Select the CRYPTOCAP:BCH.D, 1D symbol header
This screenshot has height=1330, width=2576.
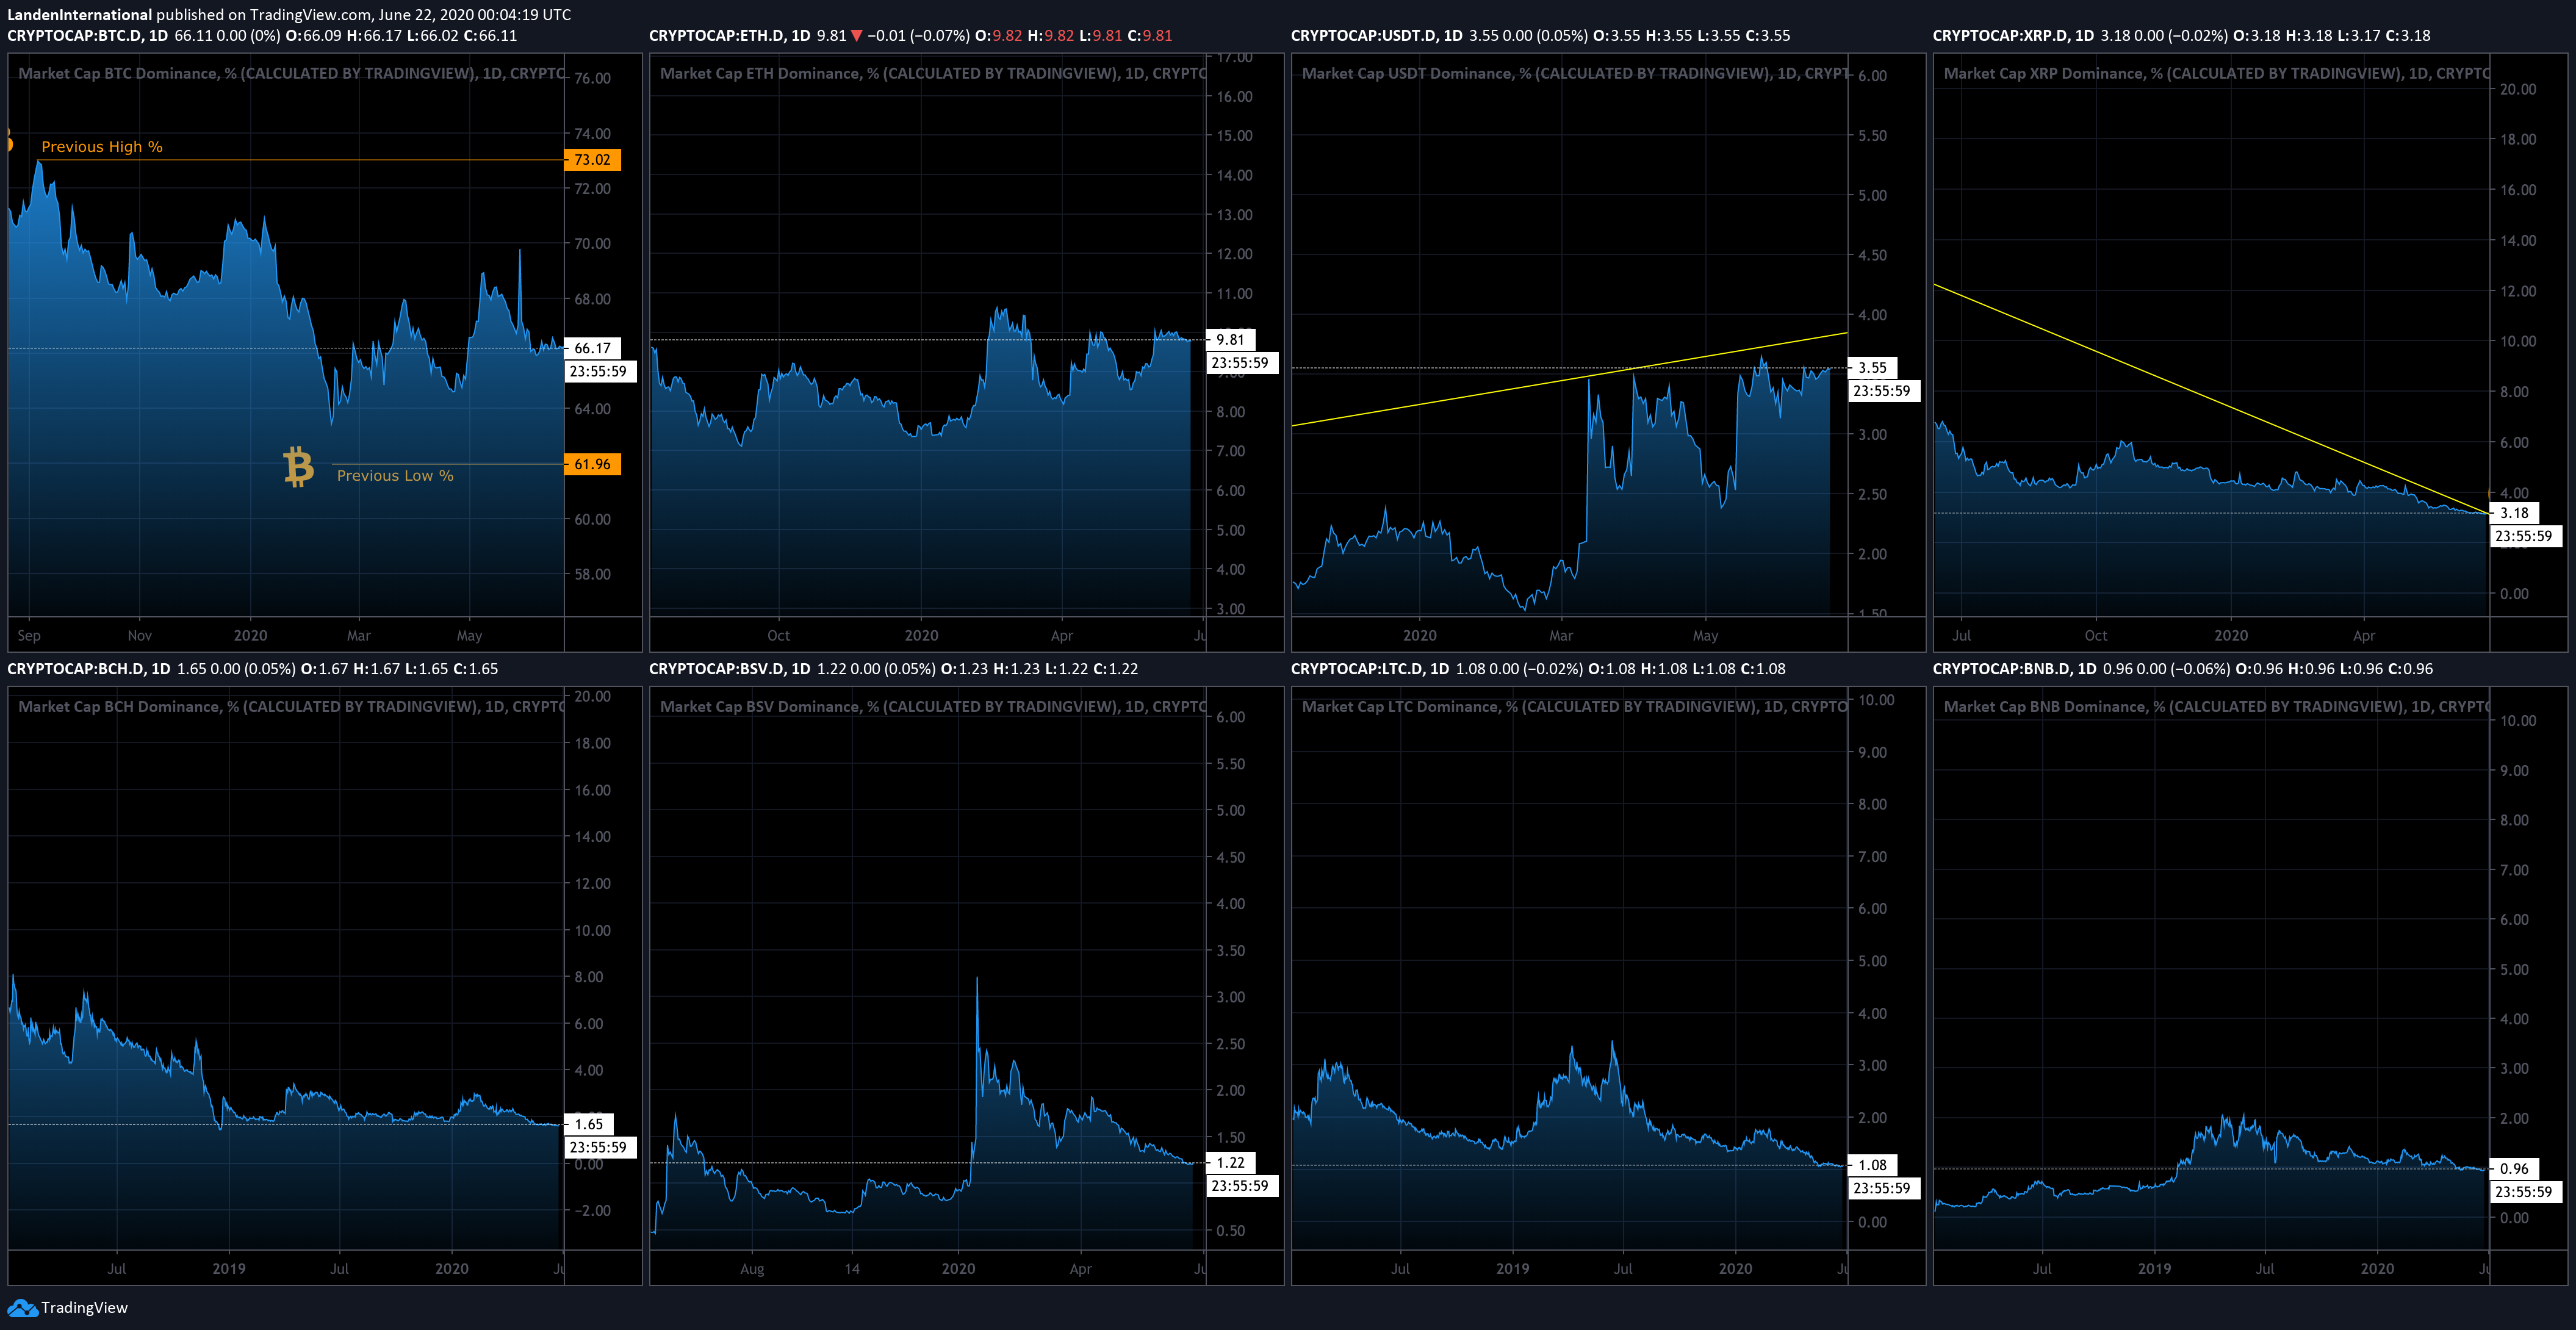click(x=89, y=669)
